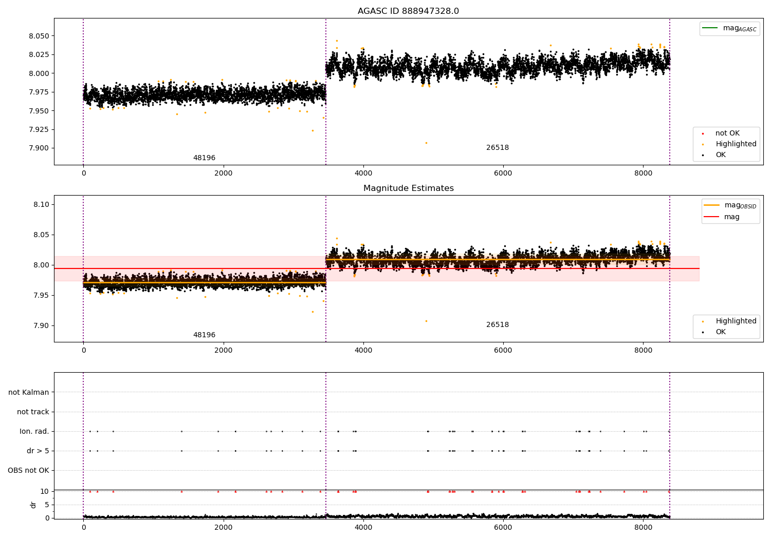Click the 7.900 y-axis tick label
This screenshot has width=771, height=539.
[x=39, y=148]
